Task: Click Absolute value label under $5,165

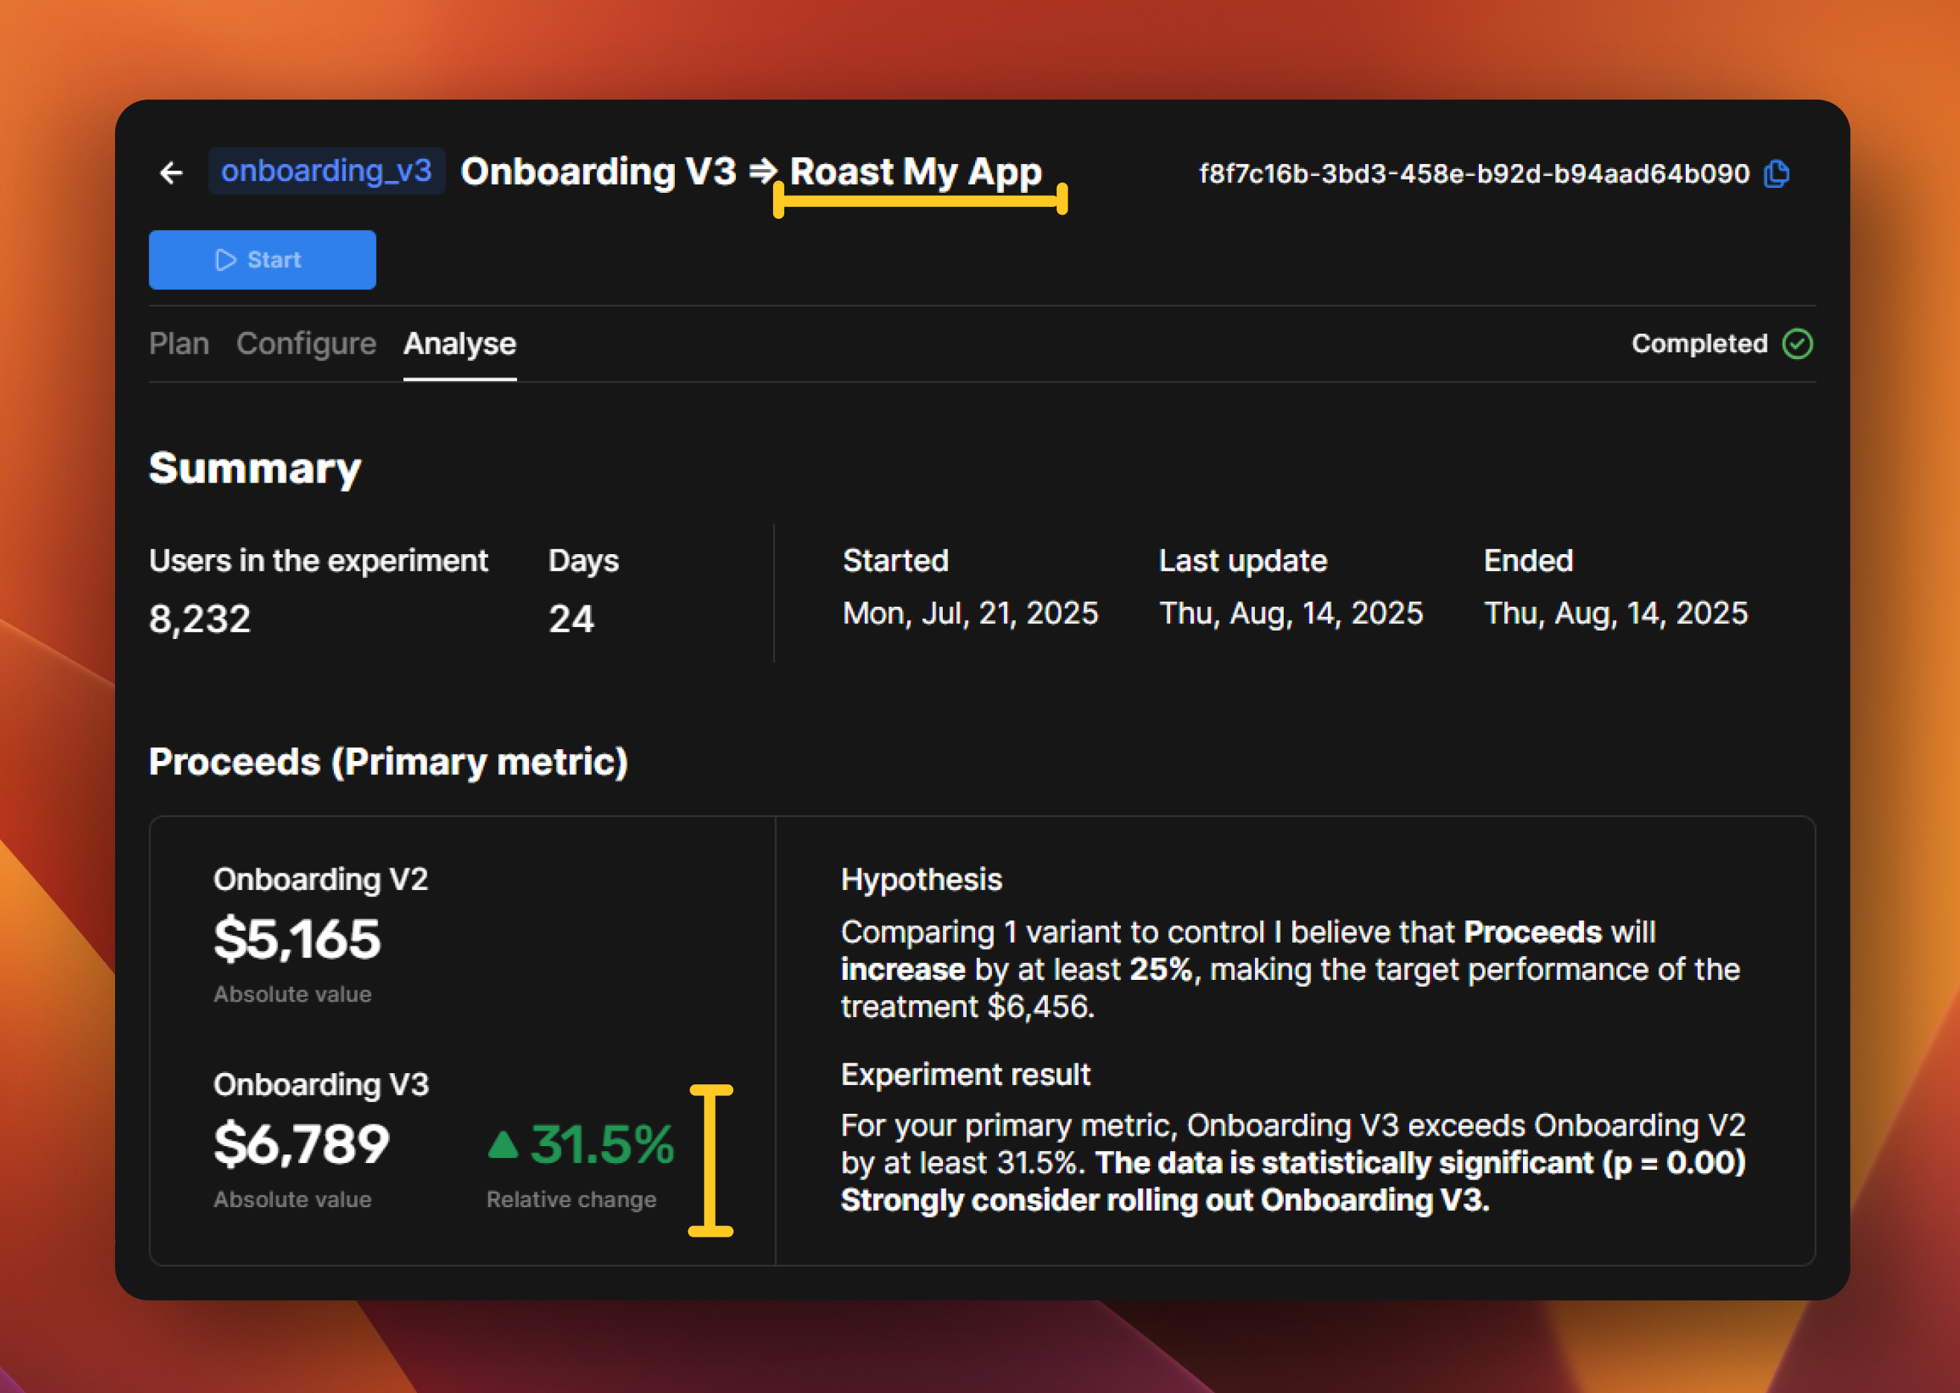Action: [293, 994]
